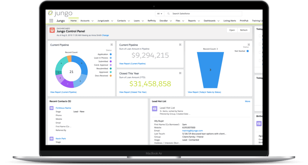This screenshot has width=308, height=165.
Task: Click the blue funnel chart segment
Action: pos(210,70)
